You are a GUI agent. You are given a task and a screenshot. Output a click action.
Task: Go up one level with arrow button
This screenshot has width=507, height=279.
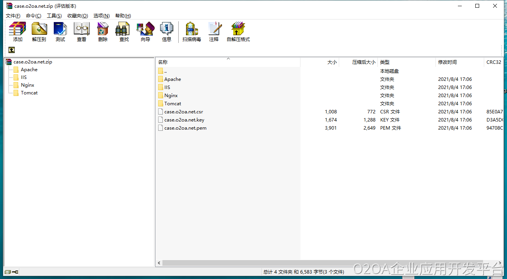click(x=12, y=50)
